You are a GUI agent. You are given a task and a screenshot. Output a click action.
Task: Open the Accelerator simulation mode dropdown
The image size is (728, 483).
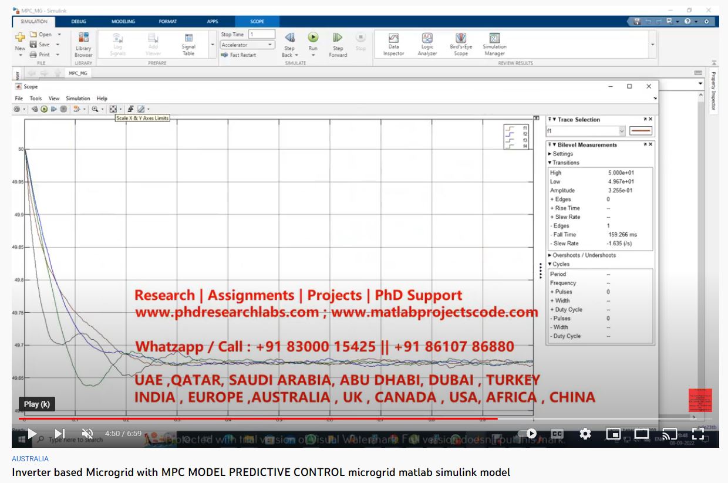[x=247, y=45]
